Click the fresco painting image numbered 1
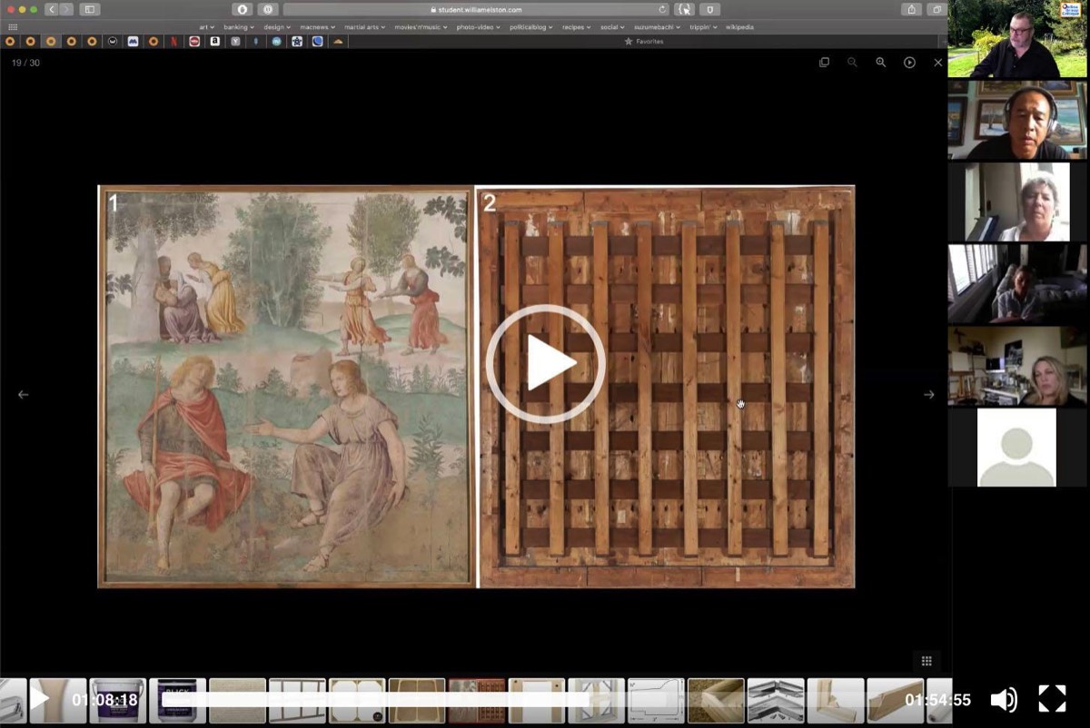This screenshot has height=728, width=1090. (x=286, y=387)
